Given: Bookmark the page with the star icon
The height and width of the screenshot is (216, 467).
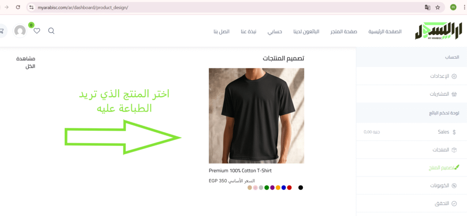Looking at the screenshot, I should [x=437, y=7].
